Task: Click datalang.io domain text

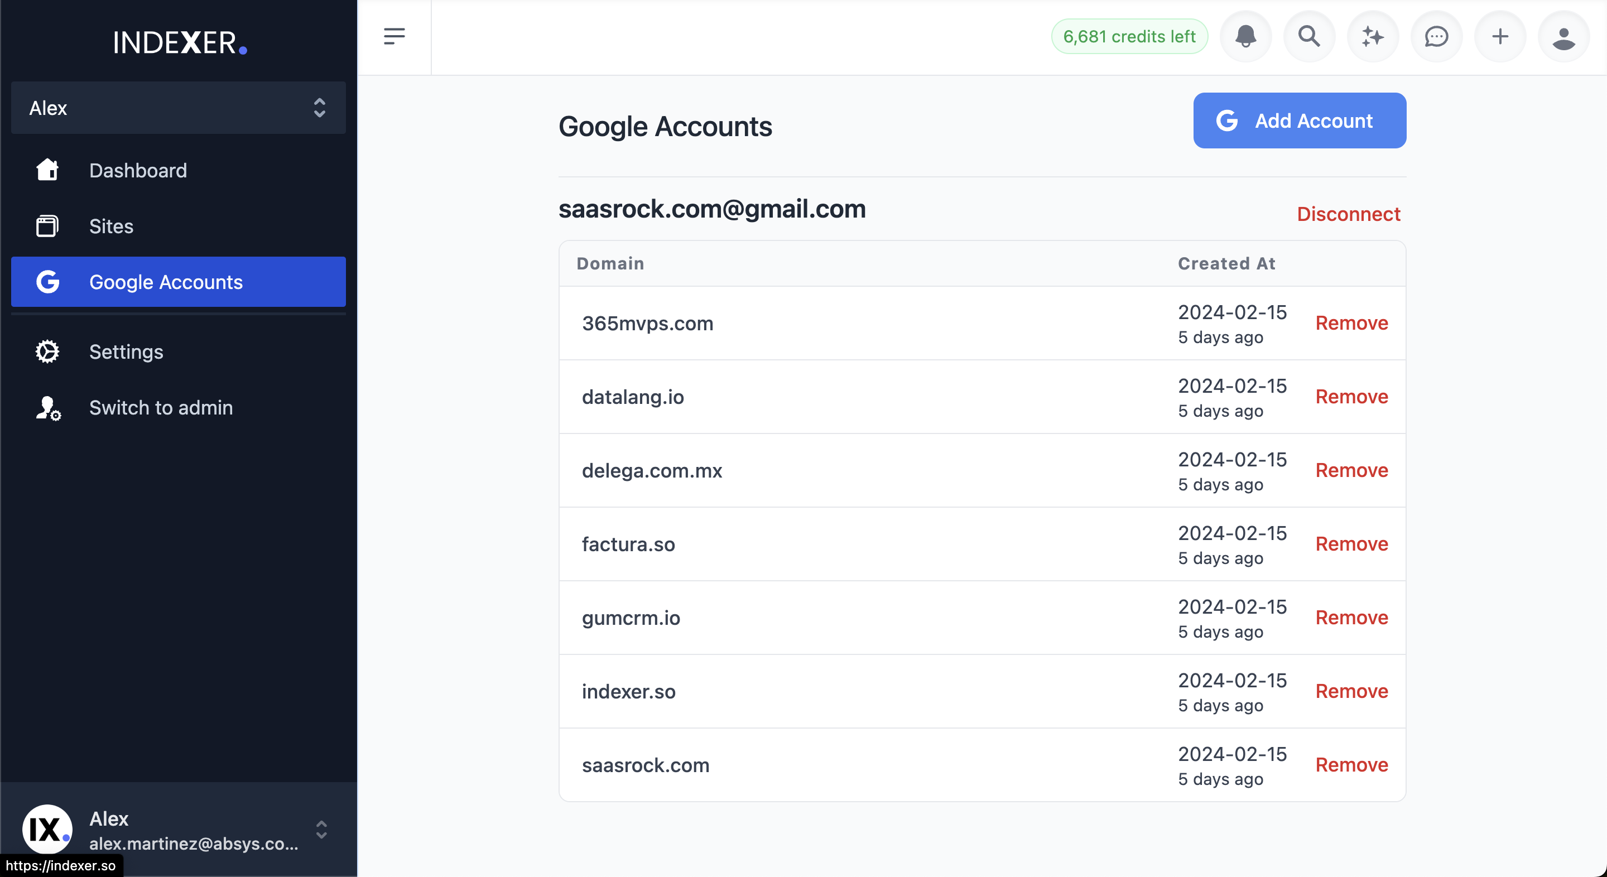Action: pos(633,397)
